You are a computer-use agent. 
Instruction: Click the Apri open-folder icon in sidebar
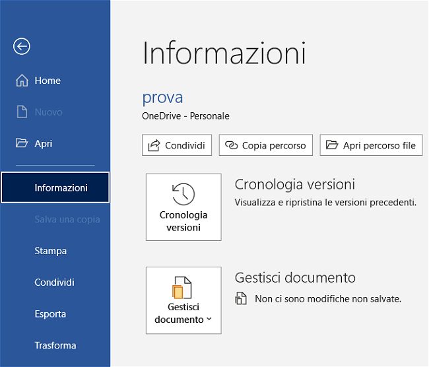coord(22,143)
